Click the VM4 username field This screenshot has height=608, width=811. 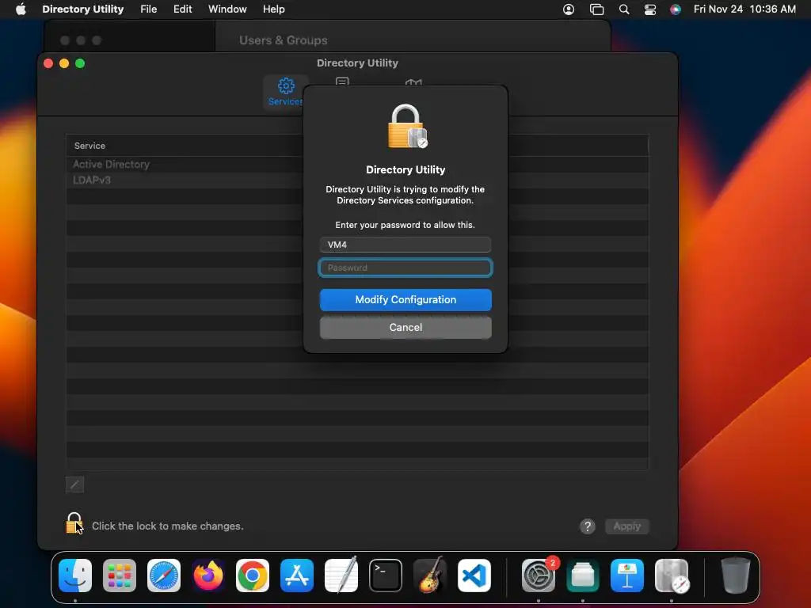coord(405,245)
